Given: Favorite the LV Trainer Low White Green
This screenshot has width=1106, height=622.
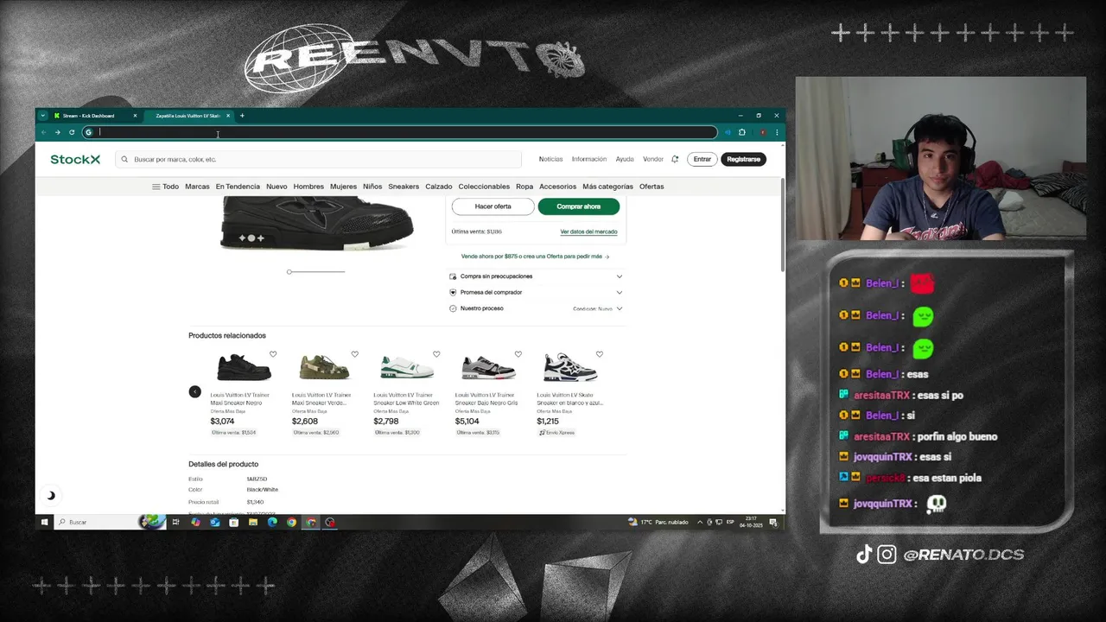Looking at the screenshot, I should 436,354.
